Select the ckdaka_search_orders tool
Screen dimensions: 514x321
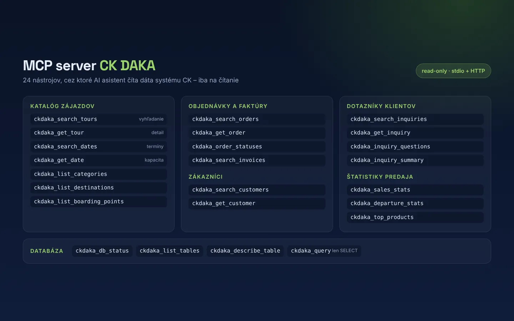pyautogui.click(x=257, y=119)
